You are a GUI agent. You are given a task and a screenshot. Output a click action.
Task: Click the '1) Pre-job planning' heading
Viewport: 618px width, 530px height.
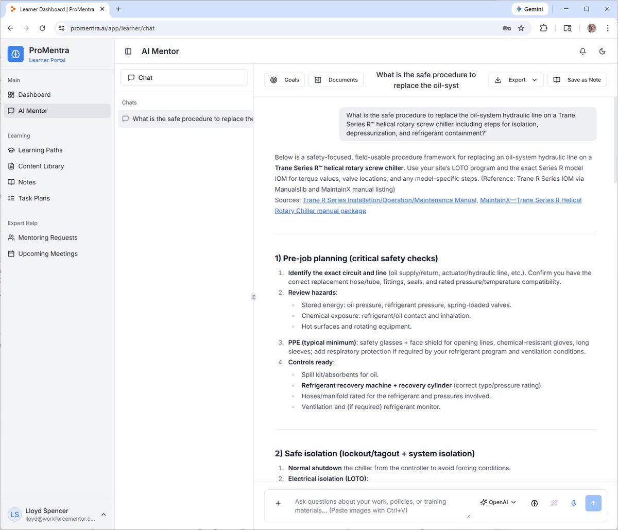(x=356, y=258)
